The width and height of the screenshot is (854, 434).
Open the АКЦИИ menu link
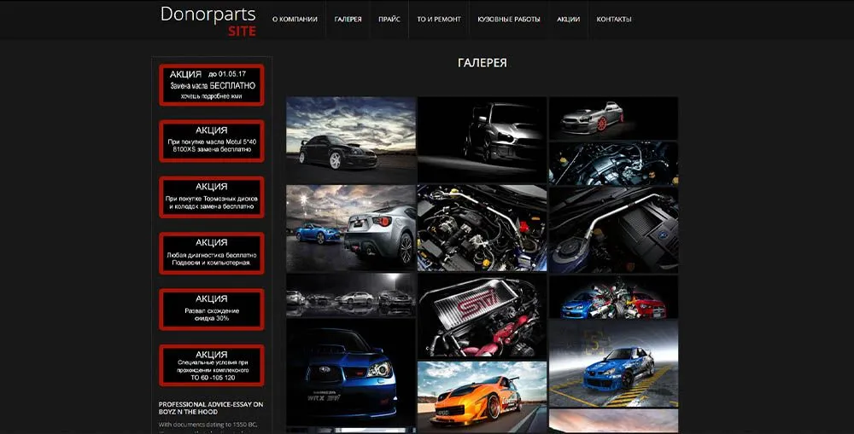568,19
